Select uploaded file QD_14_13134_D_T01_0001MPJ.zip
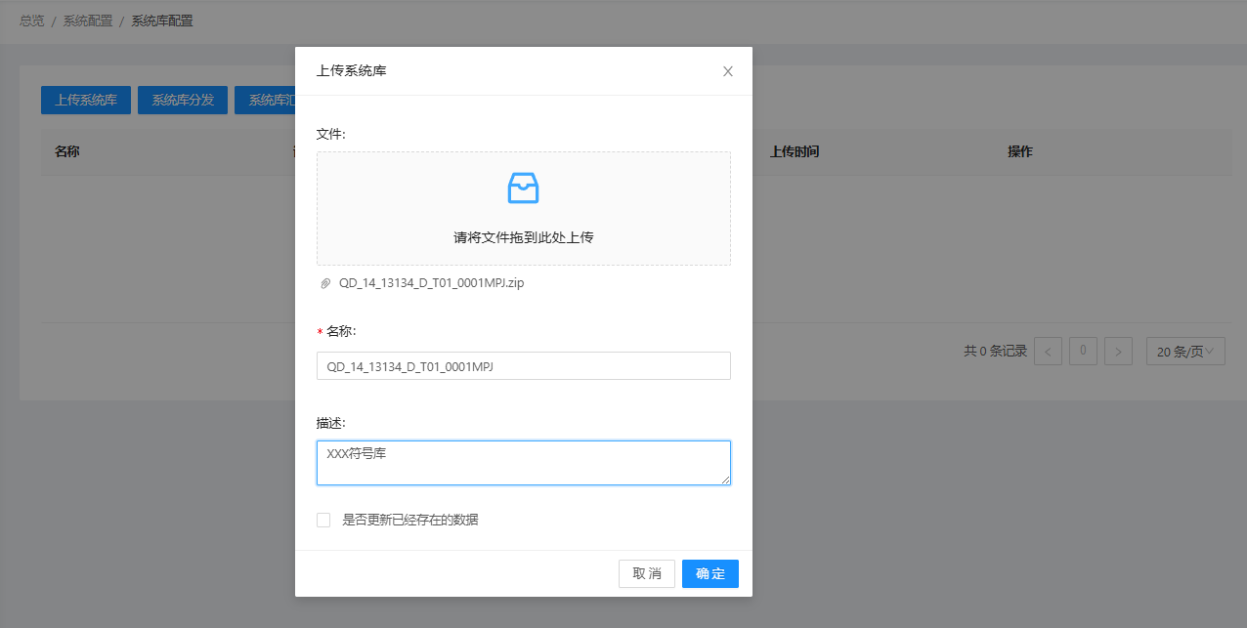The image size is (1247, 628). point(431,283)
